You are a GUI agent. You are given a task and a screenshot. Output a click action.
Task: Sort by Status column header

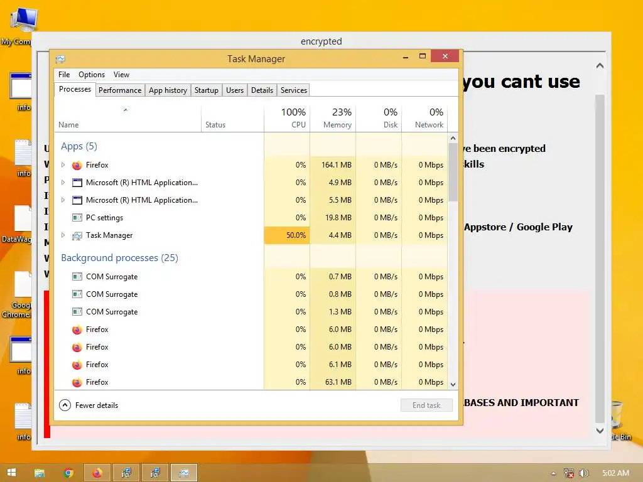[x=232, y=119]
